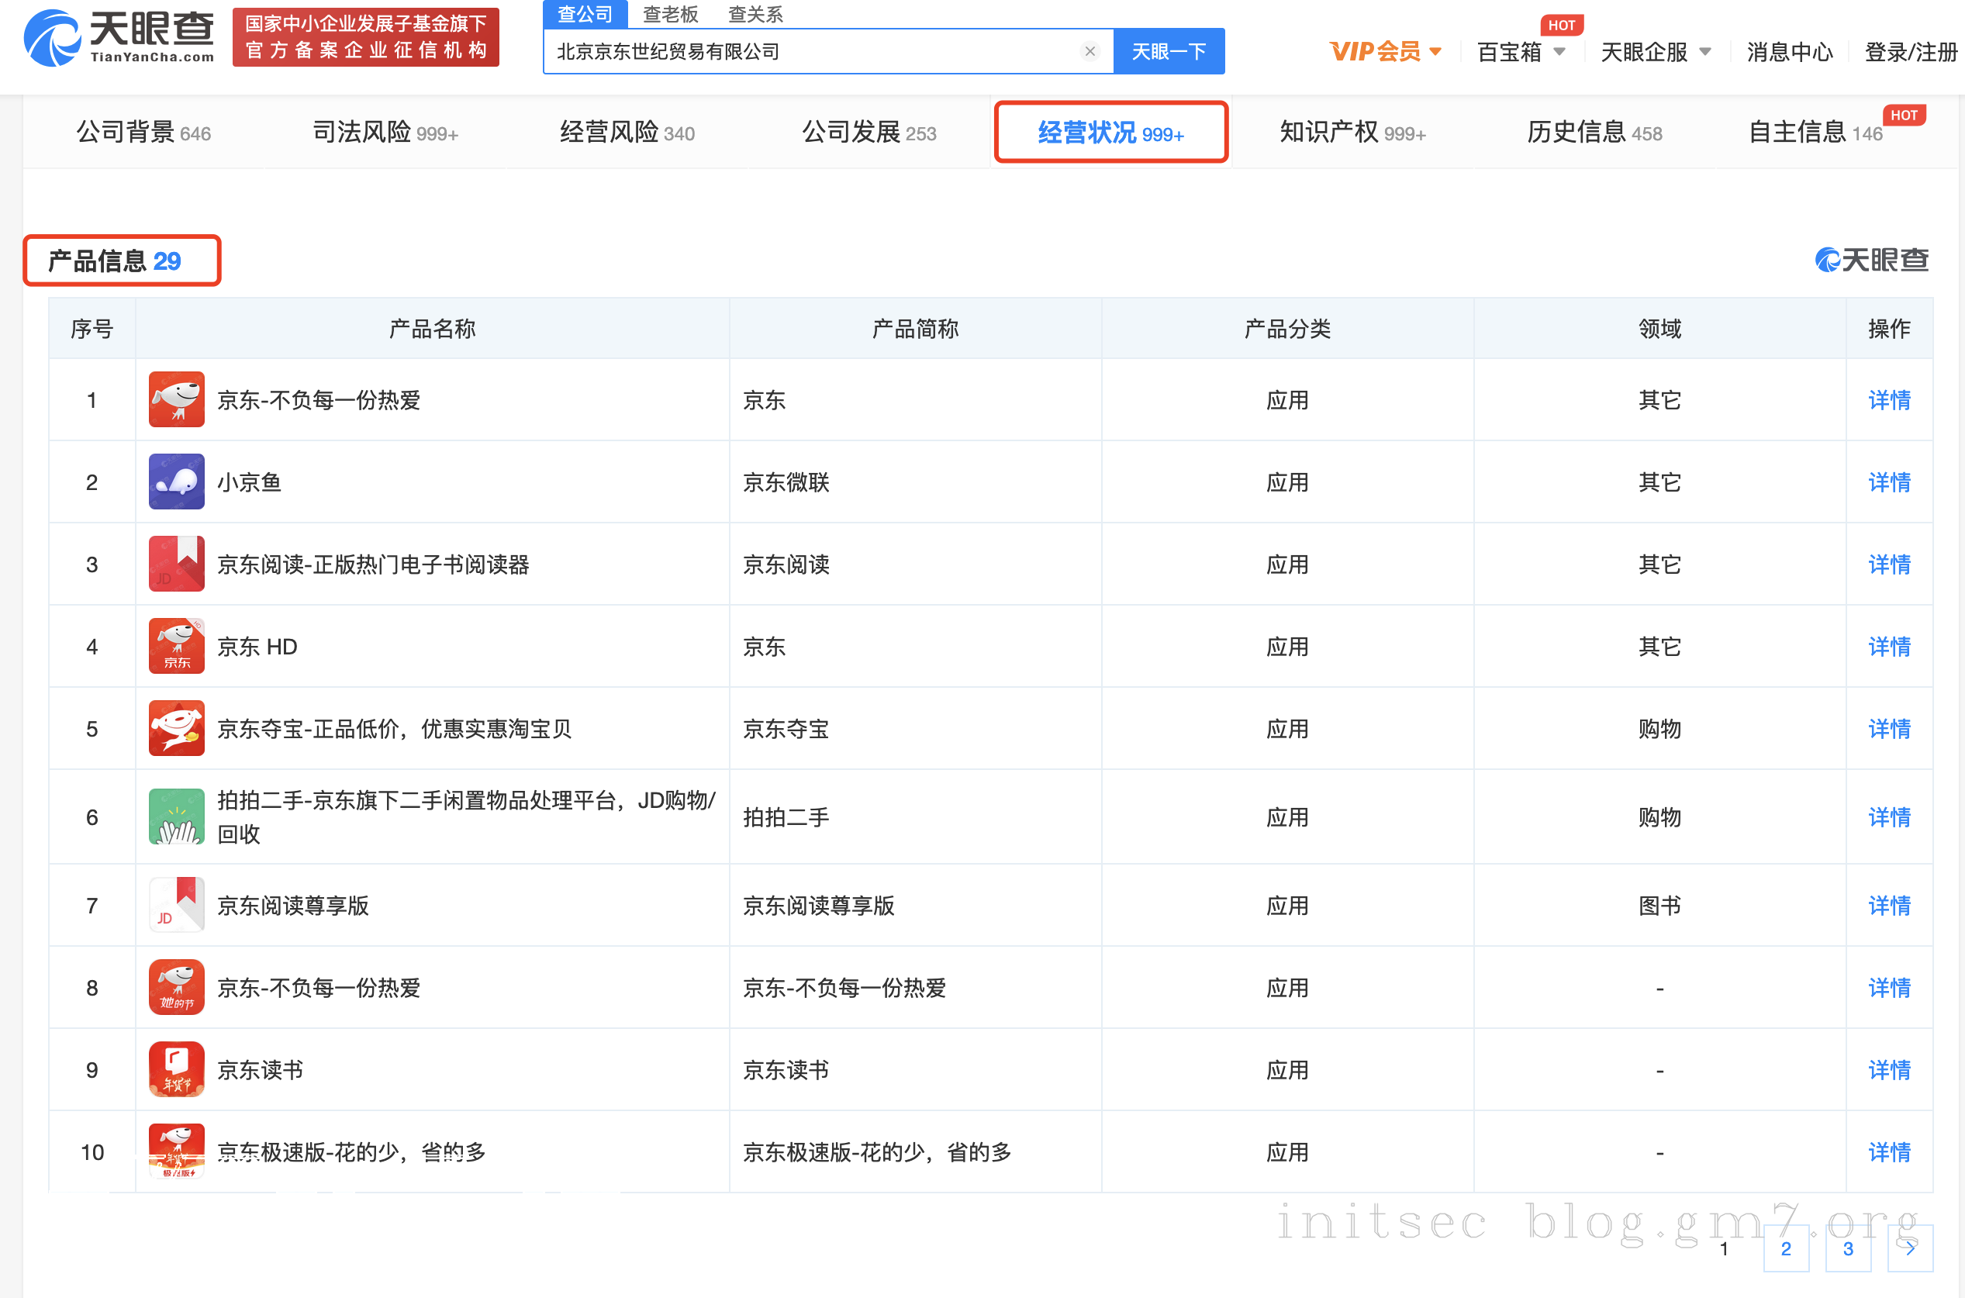Open the 司法风险 tab
This screenshot has width=1965, height=1298.
pyautogui.click(x=385, y=133)
